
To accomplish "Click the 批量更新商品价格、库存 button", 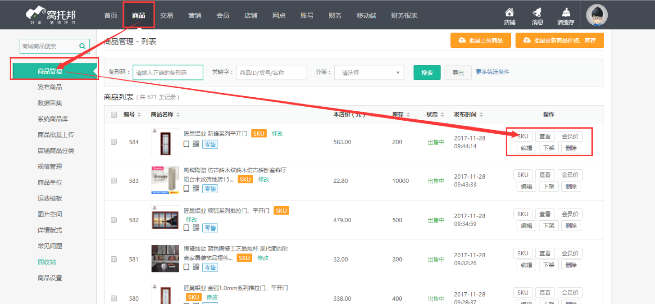I will point(559,40).
